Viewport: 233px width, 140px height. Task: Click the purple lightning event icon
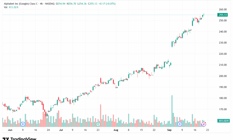(204, 124)
